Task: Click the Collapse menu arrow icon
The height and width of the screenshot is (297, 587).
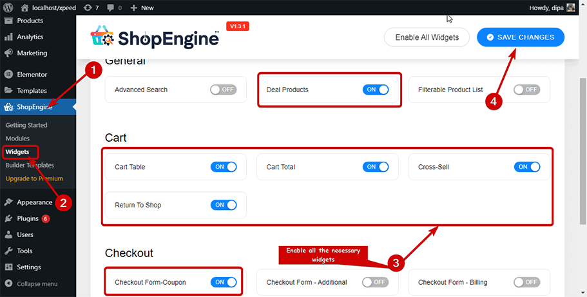Action: 8,283
